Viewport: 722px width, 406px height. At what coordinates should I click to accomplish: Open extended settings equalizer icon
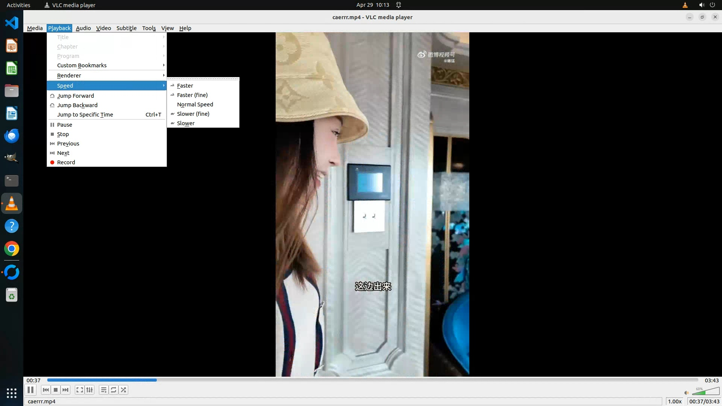[89, 390]
